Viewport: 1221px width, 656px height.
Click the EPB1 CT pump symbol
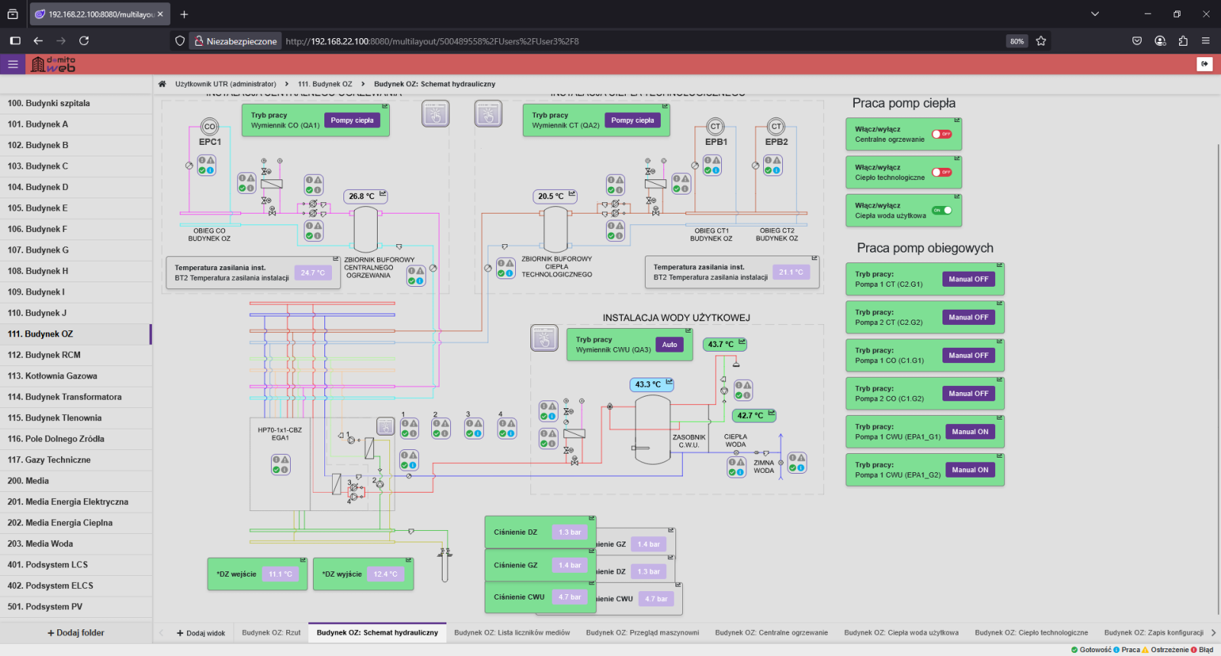[x=715, y=127]
